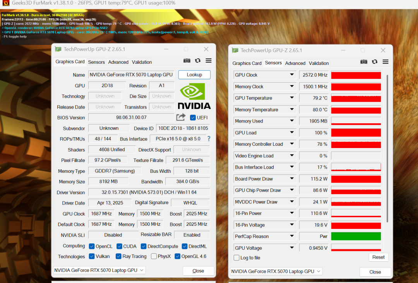This screenshot has width=418, height=283.
Task: Toggle the Ray Tracing checkbox
Action: (119, 256)
